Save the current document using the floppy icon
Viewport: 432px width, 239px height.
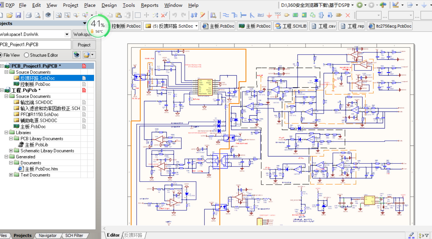(18, 15)
